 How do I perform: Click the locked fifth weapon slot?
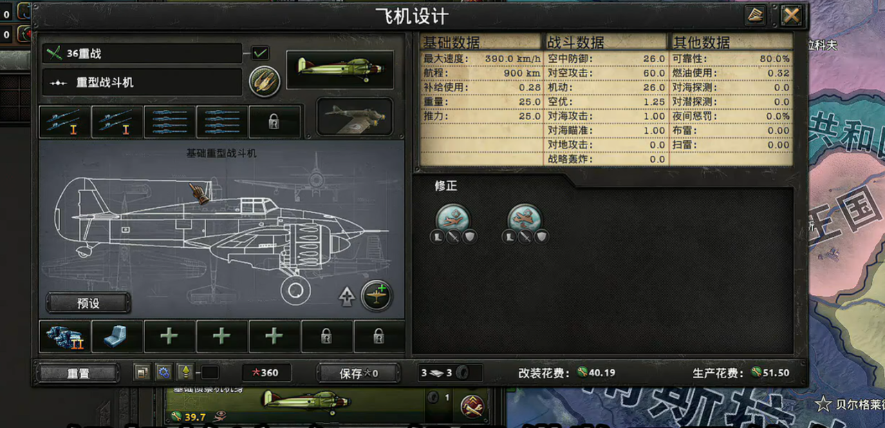[275, 122]
